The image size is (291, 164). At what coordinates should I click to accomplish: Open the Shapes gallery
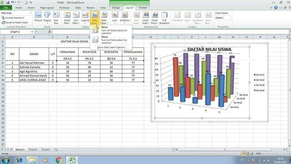[x=47, y=18]
